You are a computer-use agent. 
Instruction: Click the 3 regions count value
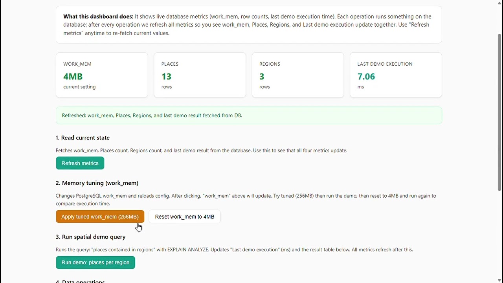262,77
